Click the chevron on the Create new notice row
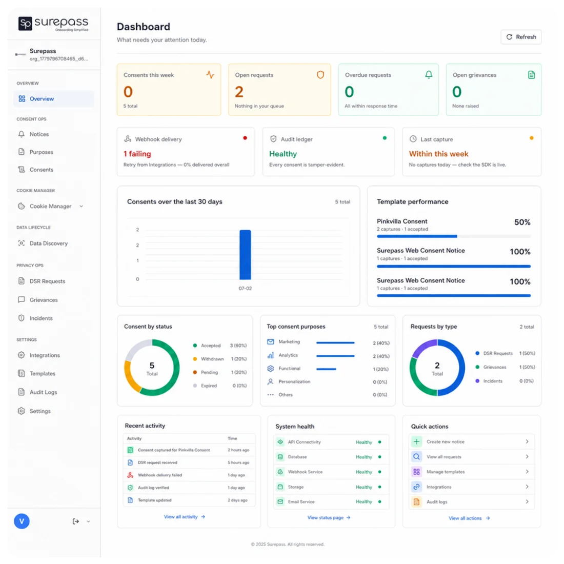Viewport: 564px width, 564px height. click(527, 441)
